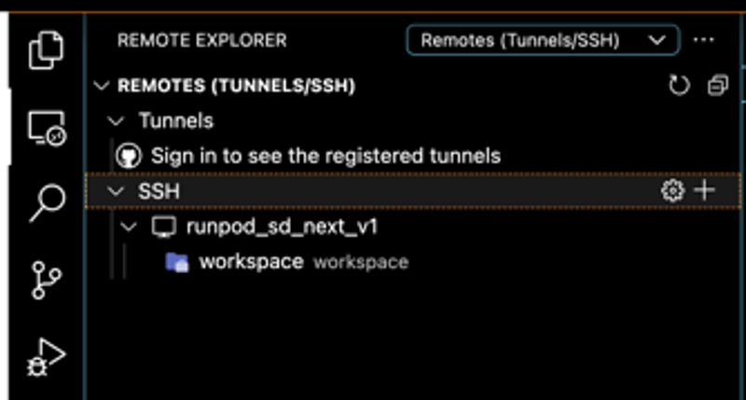Viewport: 746px width, 400px height.
Task: Add a new SSH remote with plus
Action: (704, 191)
